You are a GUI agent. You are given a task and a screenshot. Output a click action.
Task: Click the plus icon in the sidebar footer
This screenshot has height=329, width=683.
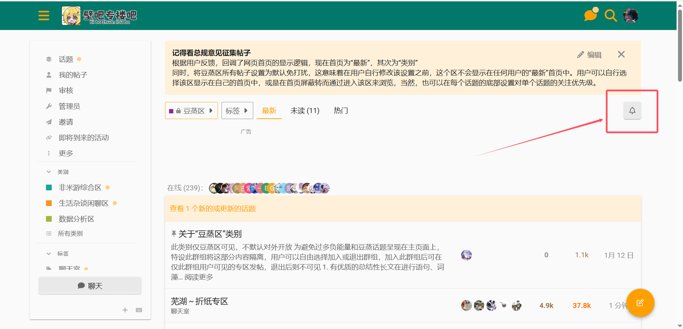[x=125, y=310]
